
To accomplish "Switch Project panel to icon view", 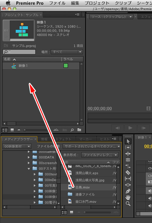I will [12, 130].
